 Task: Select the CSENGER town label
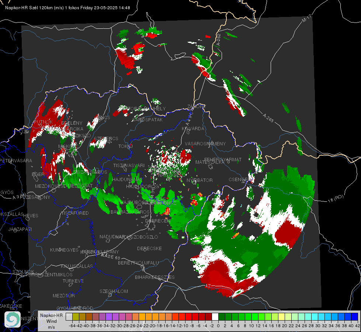pyautogui.click(x=240, y=180)
